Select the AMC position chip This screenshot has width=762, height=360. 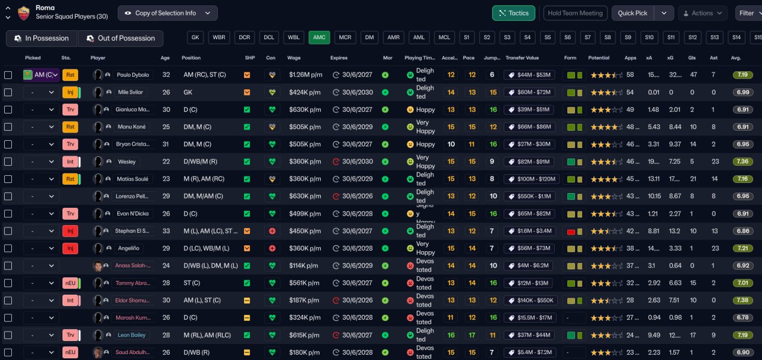pyautogui.click(x=319, y=37)
